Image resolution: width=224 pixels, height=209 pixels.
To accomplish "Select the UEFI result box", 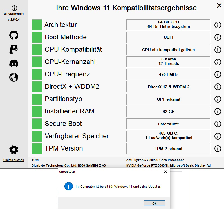I will 169,37.
